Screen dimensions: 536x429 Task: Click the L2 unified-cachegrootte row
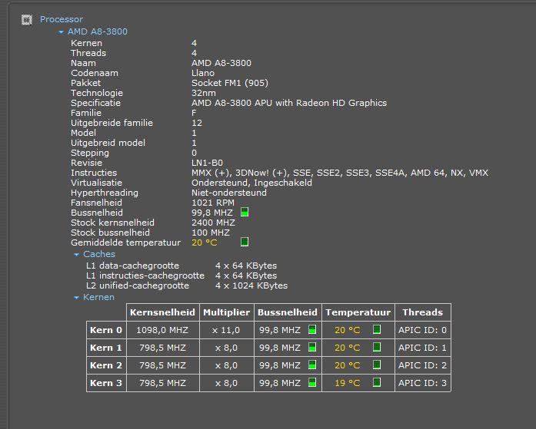pyautogui.click(x=187, y=285)
